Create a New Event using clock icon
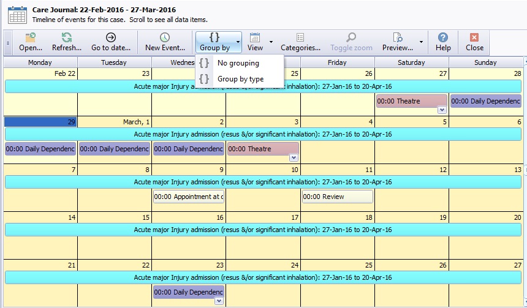 point(165,38)
